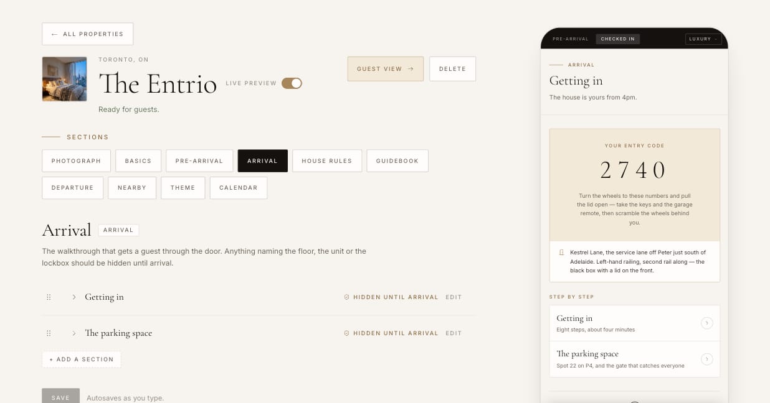
Task: Open the Guidebook section tab
Action: click(x=397, y=160)
